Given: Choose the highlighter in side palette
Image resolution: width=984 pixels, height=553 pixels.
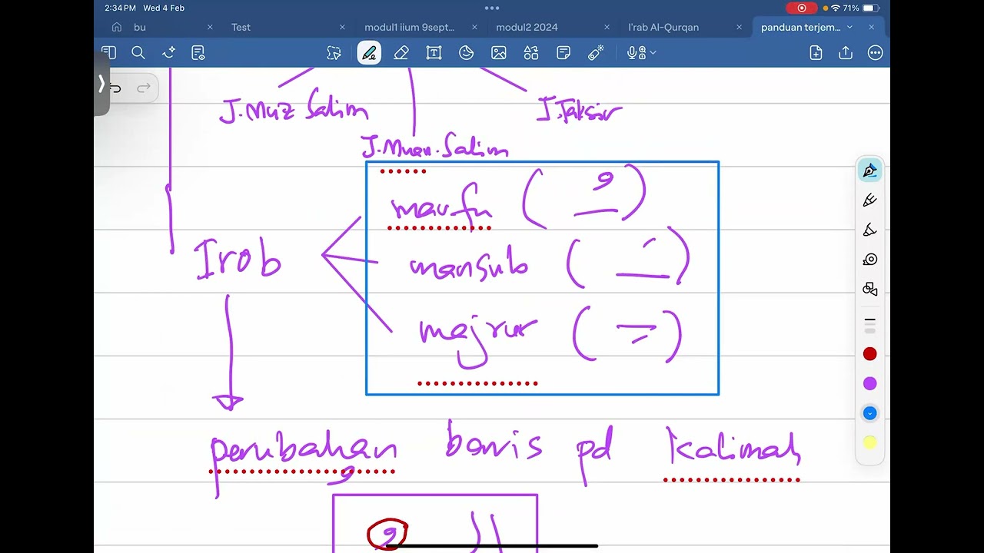Looking at the screenshot, I should pyautogui.click(x=869, y=230).
